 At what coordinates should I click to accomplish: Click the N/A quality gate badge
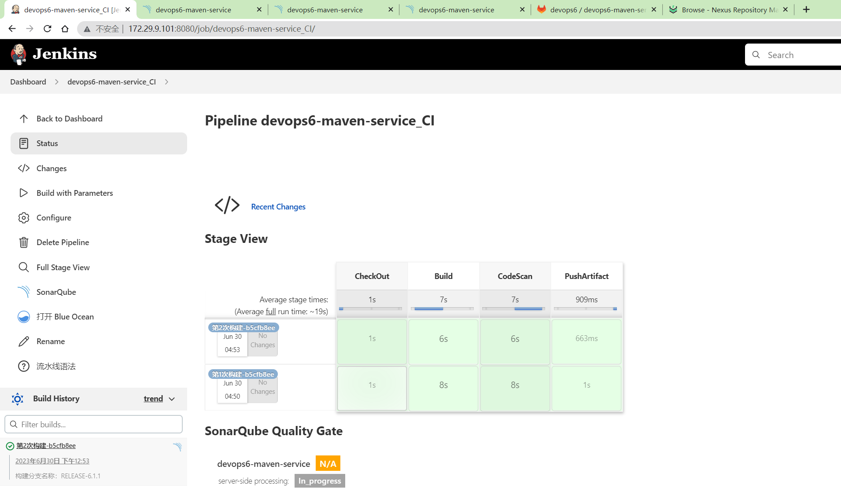point(328,463)
